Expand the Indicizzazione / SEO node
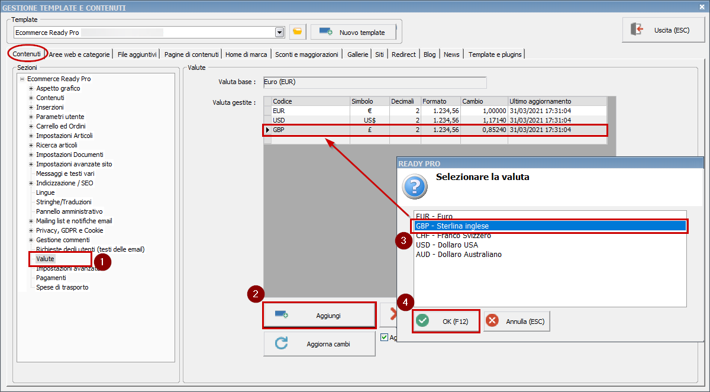 click(x=31, y=183)
